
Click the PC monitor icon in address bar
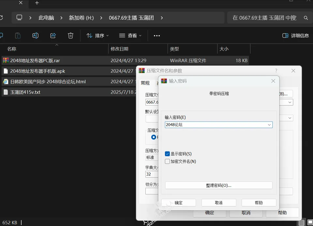19,18
